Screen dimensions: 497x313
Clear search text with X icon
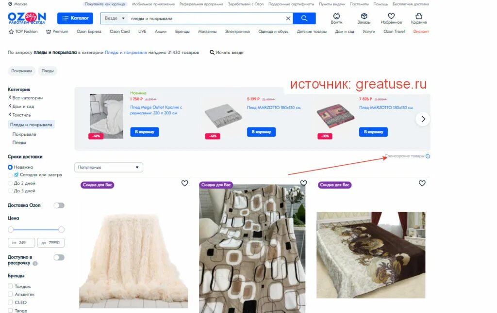point(288,18)
